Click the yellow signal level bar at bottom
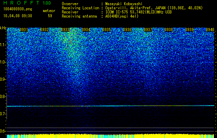The width and height of the screenshot is (217, 138). [110, 136]
